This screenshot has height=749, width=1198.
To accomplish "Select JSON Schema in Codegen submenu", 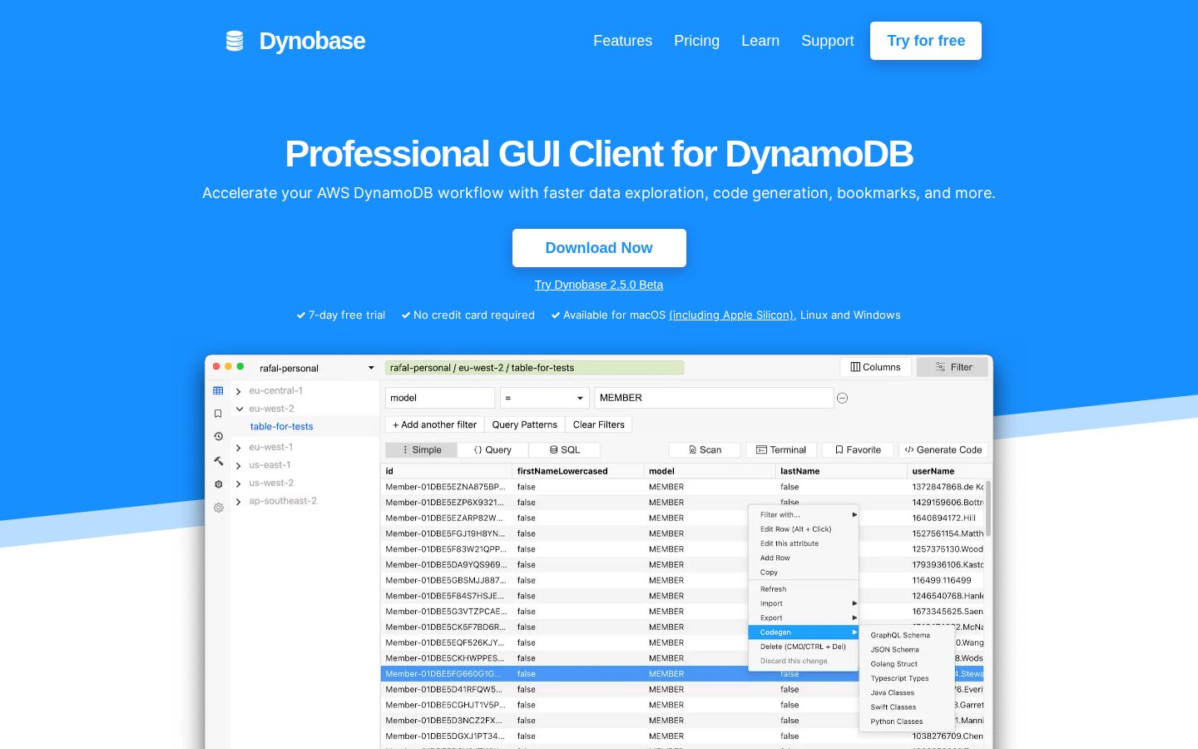I will [x=907, y=649].
